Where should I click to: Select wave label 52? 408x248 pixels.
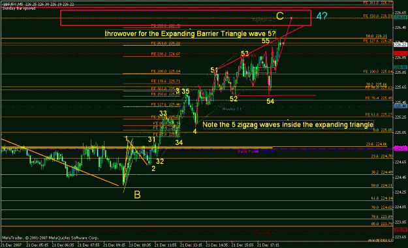click(234, 99)
